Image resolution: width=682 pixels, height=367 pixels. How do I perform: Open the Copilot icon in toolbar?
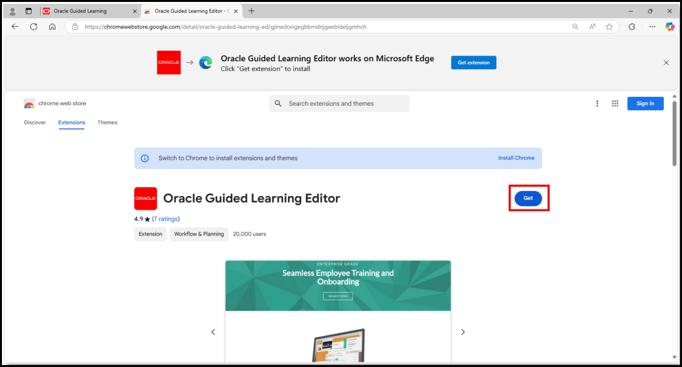(670, 26)
